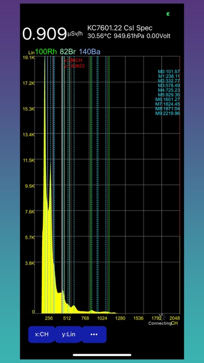The width and height of the screenshot is (204, 363).
Task: Select marker M8:1871.04
Action: 168,109
